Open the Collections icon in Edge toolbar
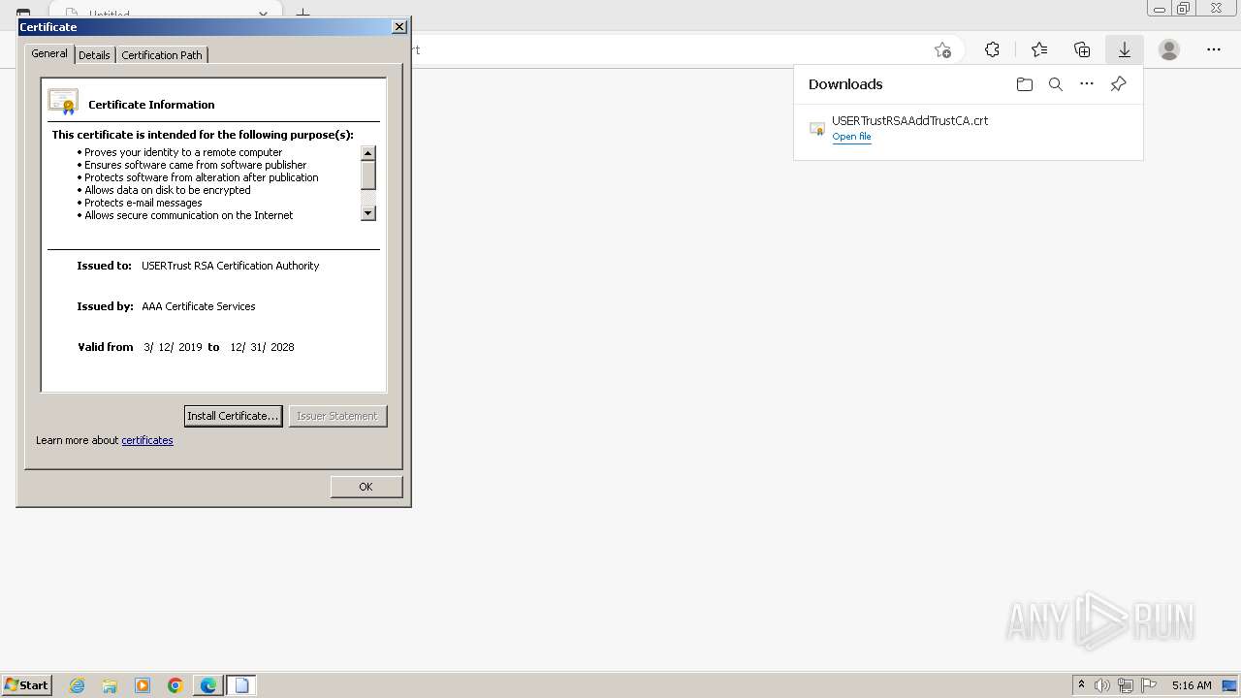 (1082, 49)
